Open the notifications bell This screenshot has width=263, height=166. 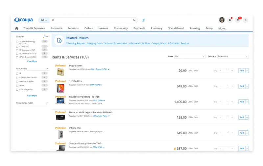tap(230, 20)
